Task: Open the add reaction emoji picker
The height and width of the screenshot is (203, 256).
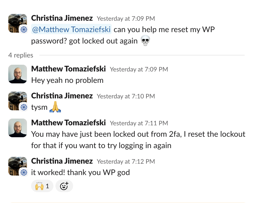Action: (64, 186)
